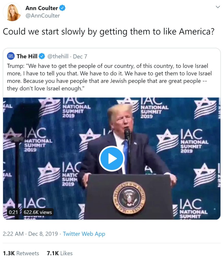Click the 622.6K views counter
The height and width of the screenshot is (260, 223).
click(38, 212)
